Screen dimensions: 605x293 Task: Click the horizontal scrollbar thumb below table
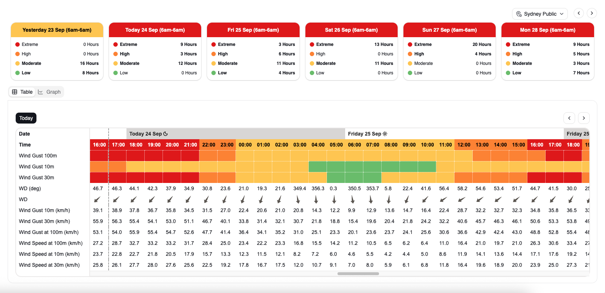tap(358, 274)
